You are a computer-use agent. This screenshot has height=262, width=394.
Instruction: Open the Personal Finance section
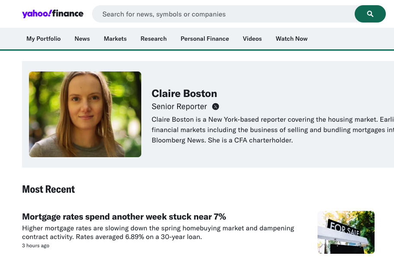pyautogui.click(x=204, y=39)
